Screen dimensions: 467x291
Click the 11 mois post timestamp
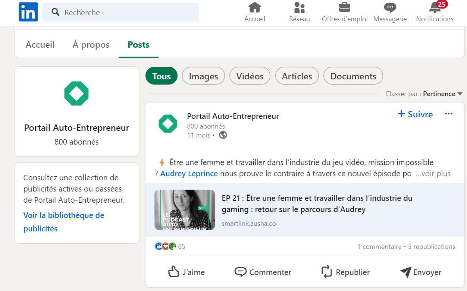(199, 135)
